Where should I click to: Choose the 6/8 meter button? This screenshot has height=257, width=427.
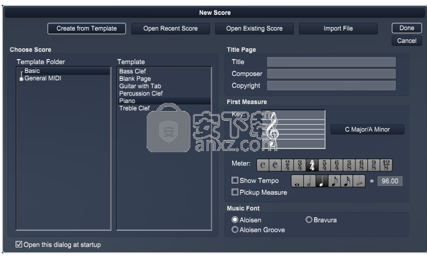361,165
